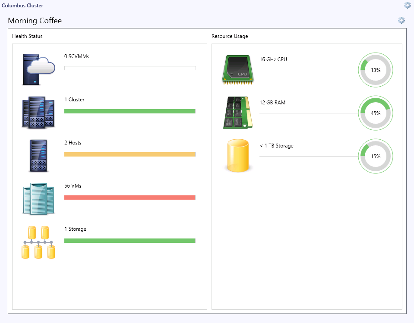The image size is (414, 323).
Task: Click the Columbus Cluster title
Action: 22,5
